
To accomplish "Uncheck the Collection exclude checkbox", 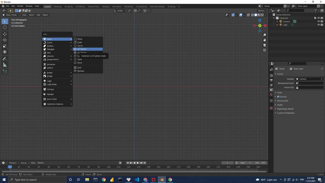I will pyautogui.click(x=315, y=18).
